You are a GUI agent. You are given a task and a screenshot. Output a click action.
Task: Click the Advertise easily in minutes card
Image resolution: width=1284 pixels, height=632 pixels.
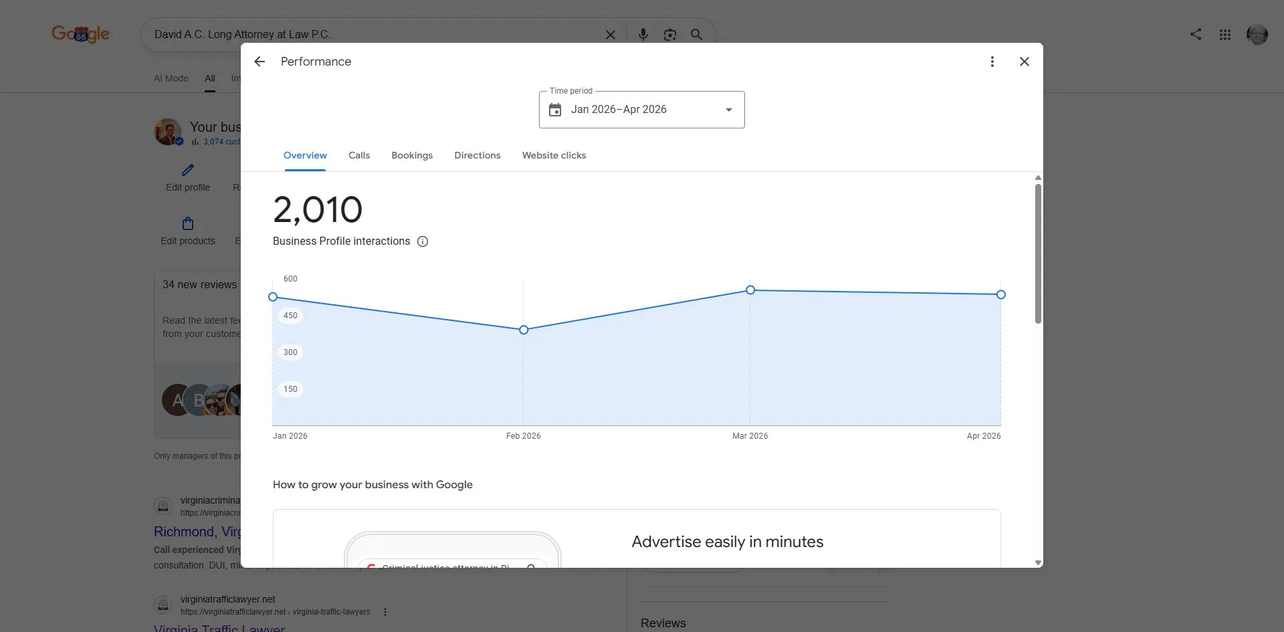[637, 539]
